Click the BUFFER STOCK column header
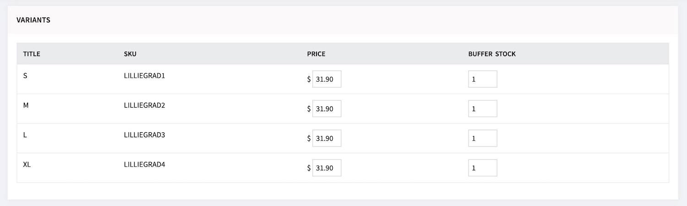The width and height of the screenshot is (687, 206). tap(492, 54)
